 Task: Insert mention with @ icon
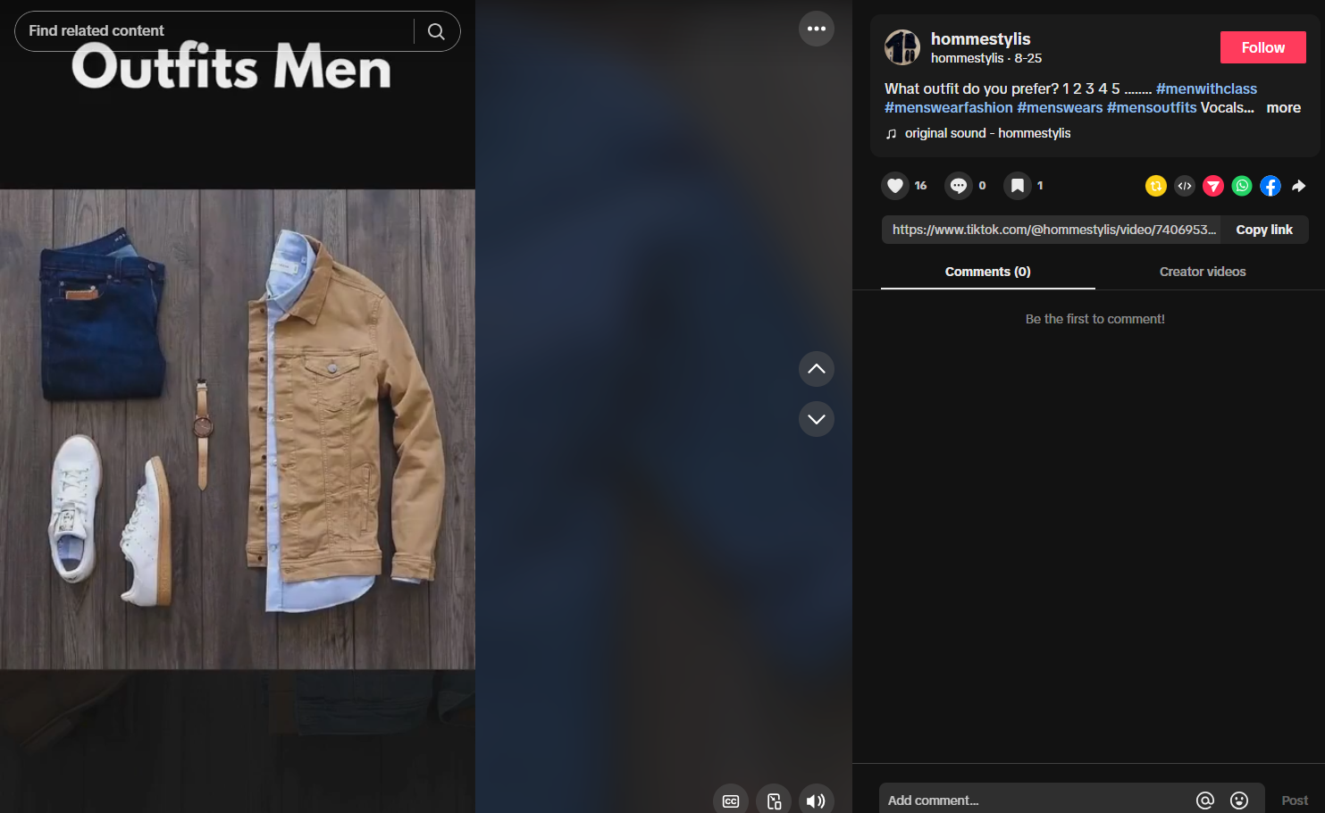pos(1205,800)
